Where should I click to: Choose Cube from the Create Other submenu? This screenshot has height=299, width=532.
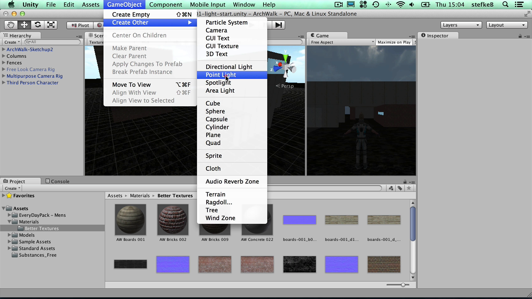point(232,103)
